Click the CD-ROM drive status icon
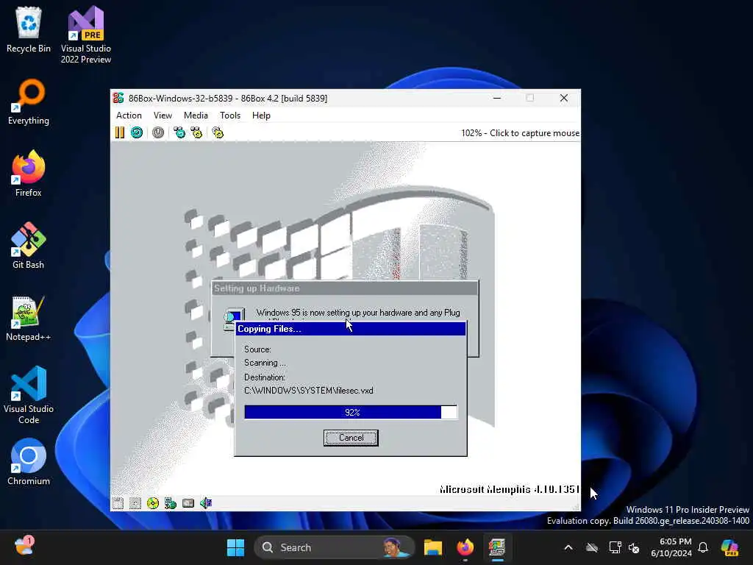The height and width of the screenshot is (565, 753). (x=153, y=503)
